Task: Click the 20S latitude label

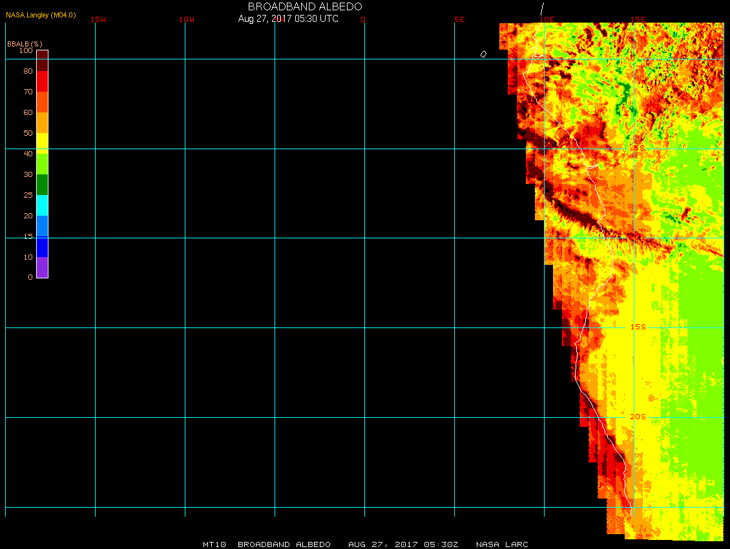Action: click(638, 417)
